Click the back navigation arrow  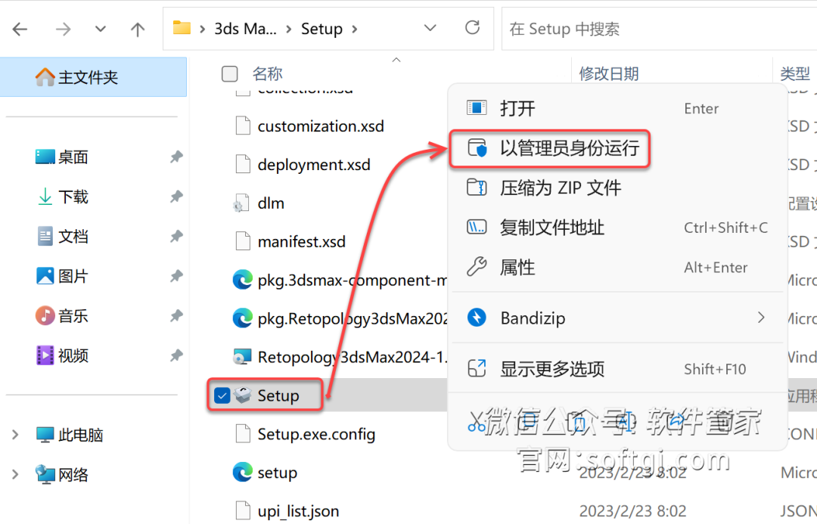20,29
